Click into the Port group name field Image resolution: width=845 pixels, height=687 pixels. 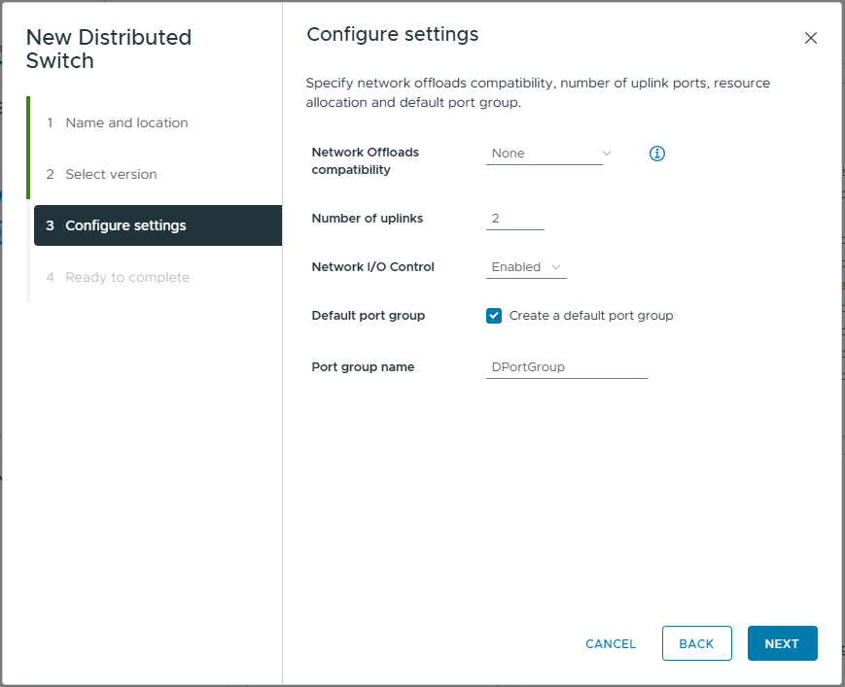(566, 367)
